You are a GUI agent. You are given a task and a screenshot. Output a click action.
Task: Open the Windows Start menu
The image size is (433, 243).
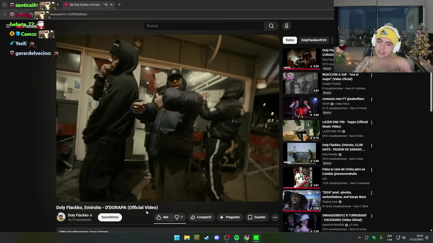[x=177, y=238]
